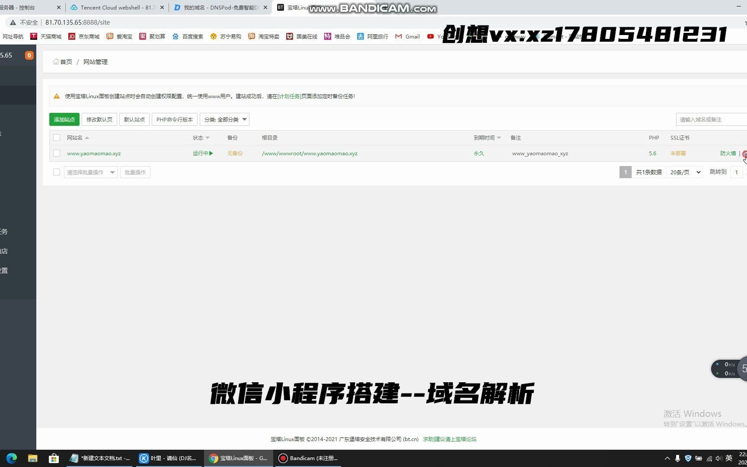Click the home icon in breadcrumb
The height and width of the screenshot is (467, 747).
coord(56,62)
